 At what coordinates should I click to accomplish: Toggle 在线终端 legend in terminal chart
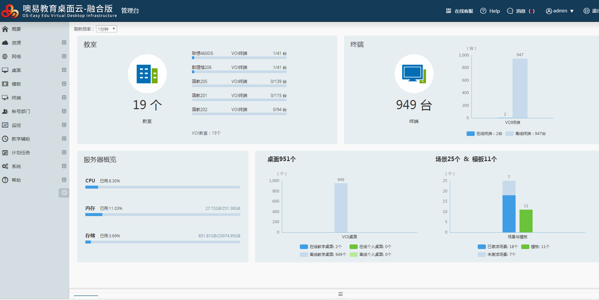point(484,134)
